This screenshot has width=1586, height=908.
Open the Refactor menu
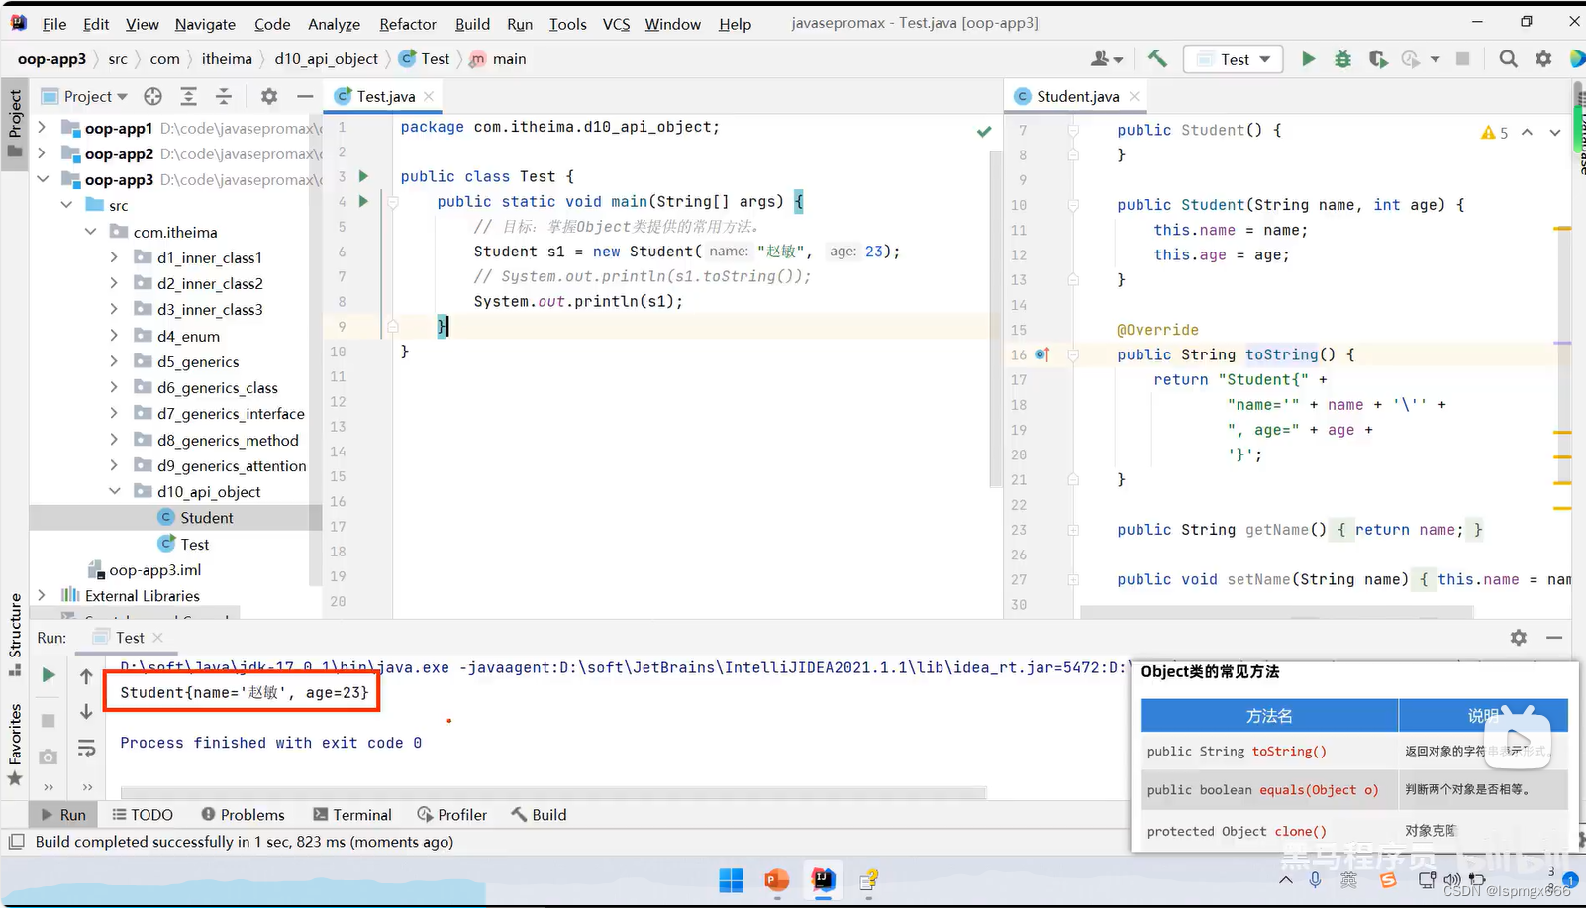click(x=407, y=24)
